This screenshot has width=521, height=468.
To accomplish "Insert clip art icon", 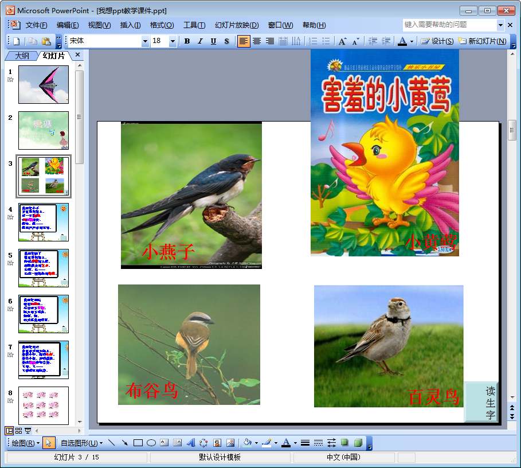I will tap(217, 443).
